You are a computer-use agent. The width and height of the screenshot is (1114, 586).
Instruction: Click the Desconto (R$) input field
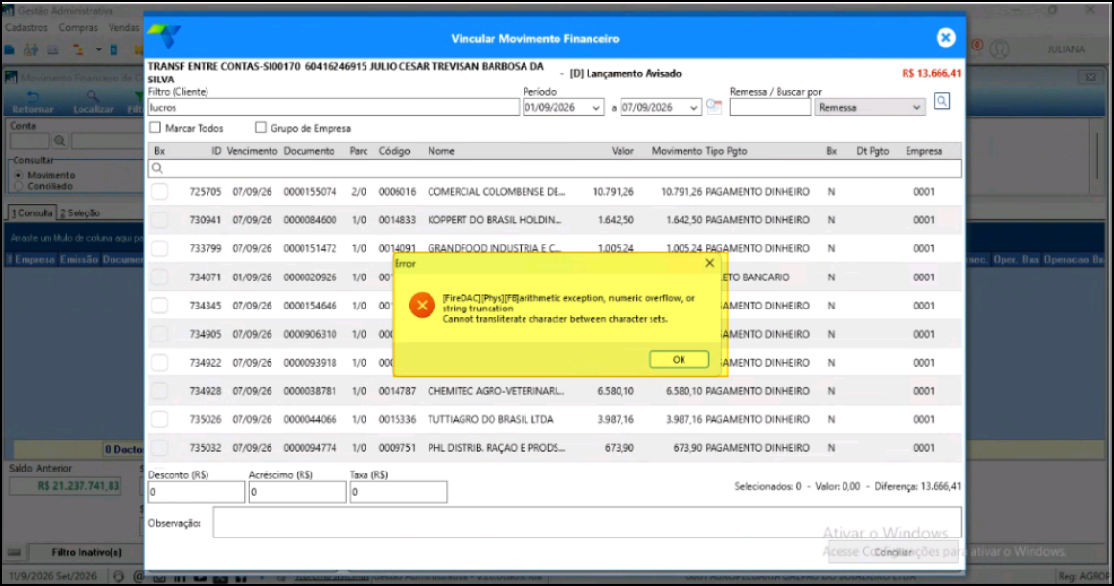tap(196, 492)
